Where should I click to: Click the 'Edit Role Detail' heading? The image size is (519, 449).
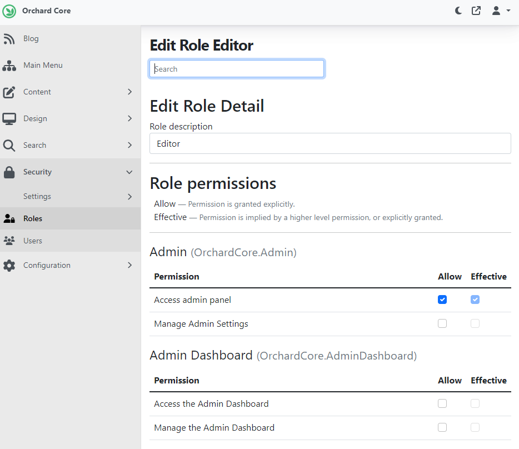tap(207, 106)
